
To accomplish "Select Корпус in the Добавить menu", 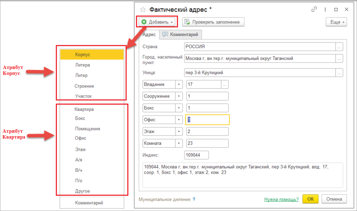I will coord(92,54).
